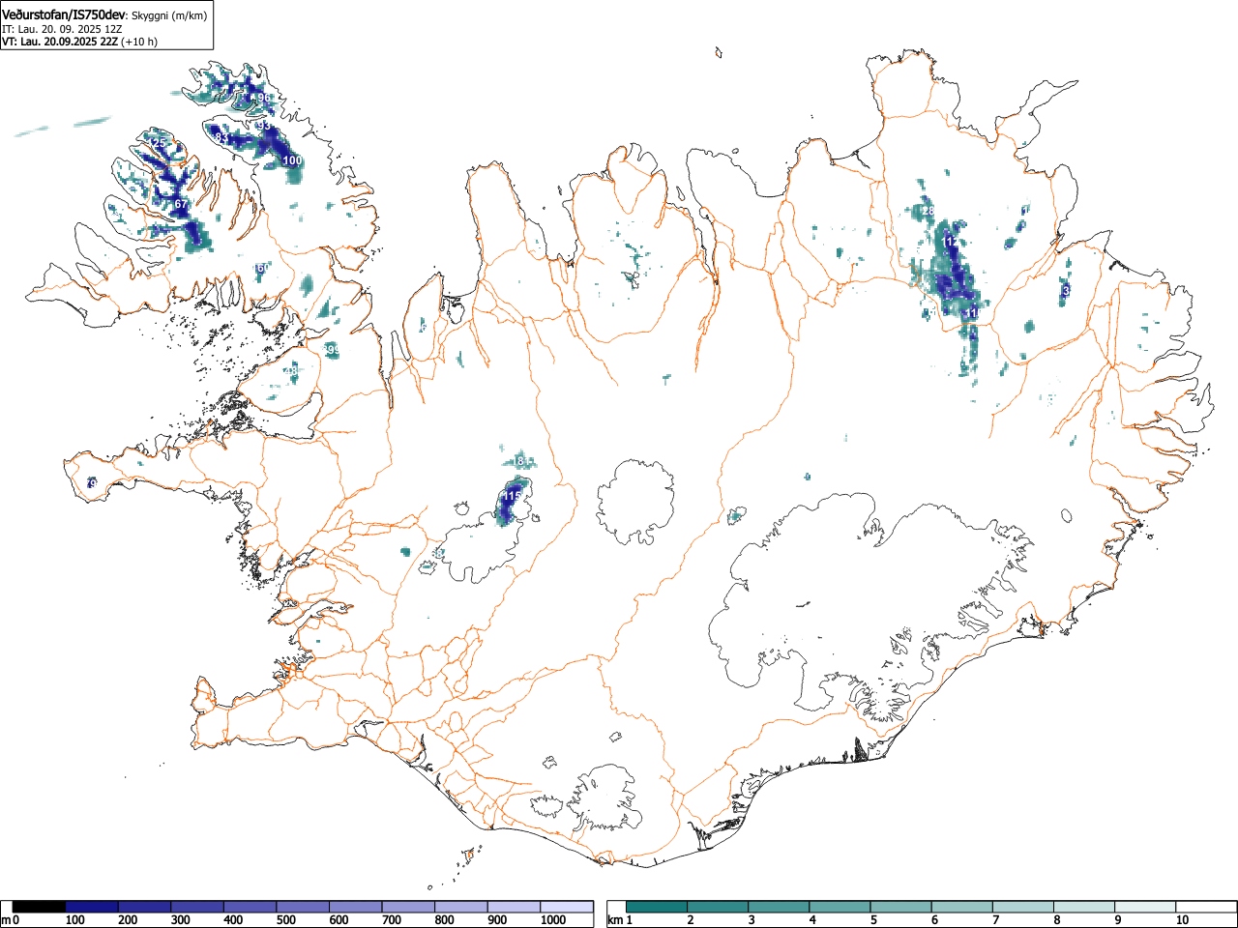The height and width of the screenshot is (928, 1238).
Task: Click the 200 label on the metres legend
Action: (128, 920)
